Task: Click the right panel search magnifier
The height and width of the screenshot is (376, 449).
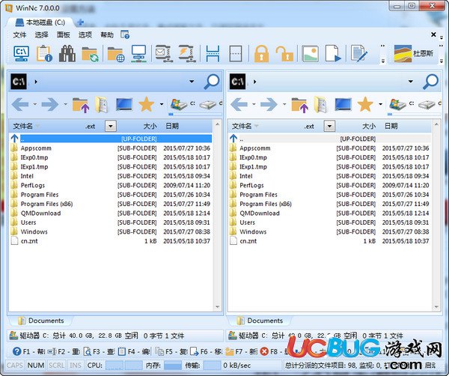Action: (x=431, y=82)
